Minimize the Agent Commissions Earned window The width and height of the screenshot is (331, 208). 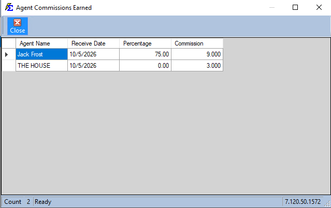[x=272, y=7]
